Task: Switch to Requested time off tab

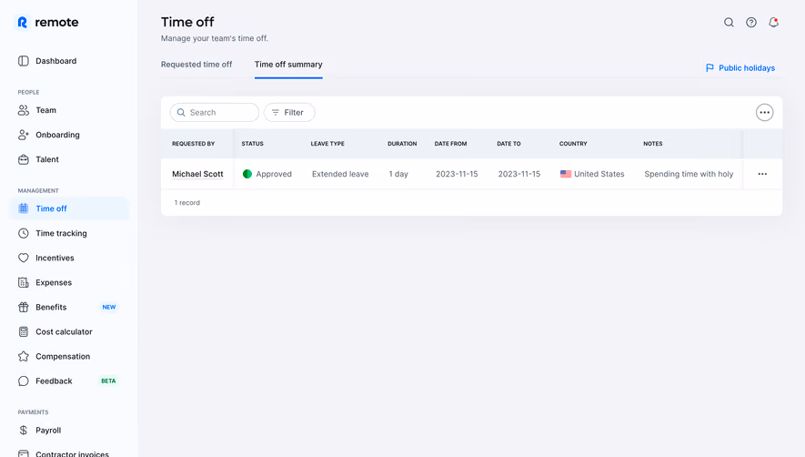Action: [x=196, y=65]
